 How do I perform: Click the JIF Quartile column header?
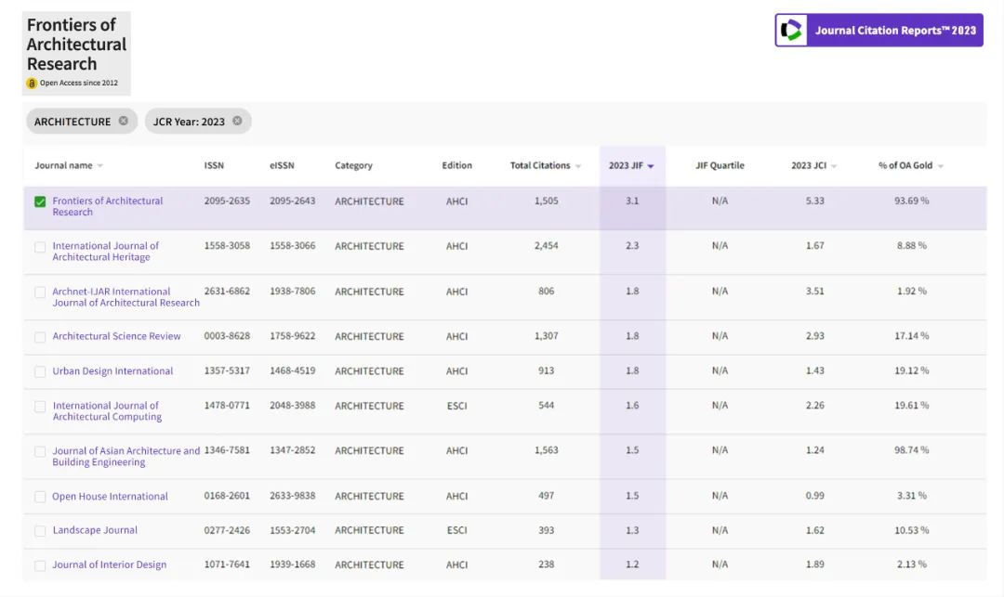pyautogui.click(x=720, y=165)
